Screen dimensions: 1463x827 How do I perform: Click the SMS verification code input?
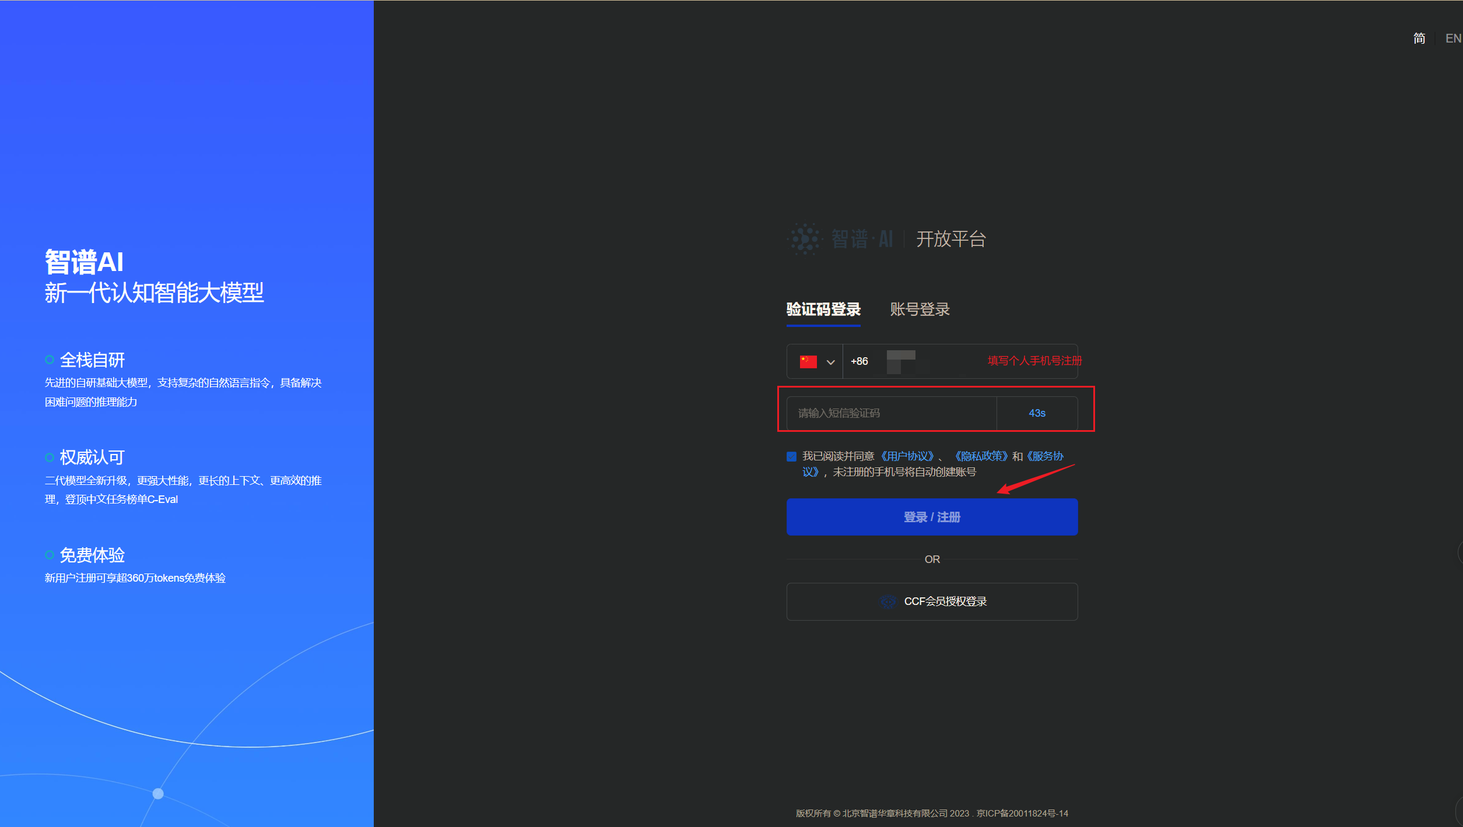[x=892, y=413]
